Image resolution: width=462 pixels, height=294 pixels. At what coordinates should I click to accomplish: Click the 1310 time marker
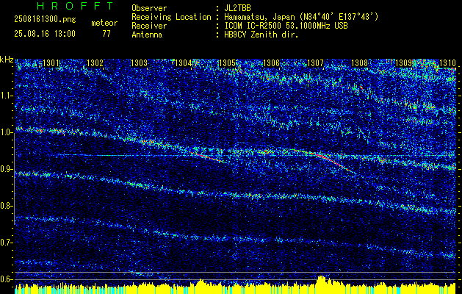point(447,62)
